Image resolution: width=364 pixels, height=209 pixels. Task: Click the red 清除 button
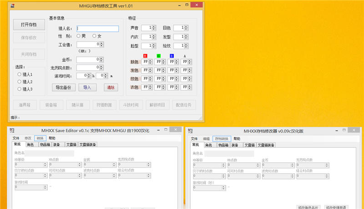(111, 87)
